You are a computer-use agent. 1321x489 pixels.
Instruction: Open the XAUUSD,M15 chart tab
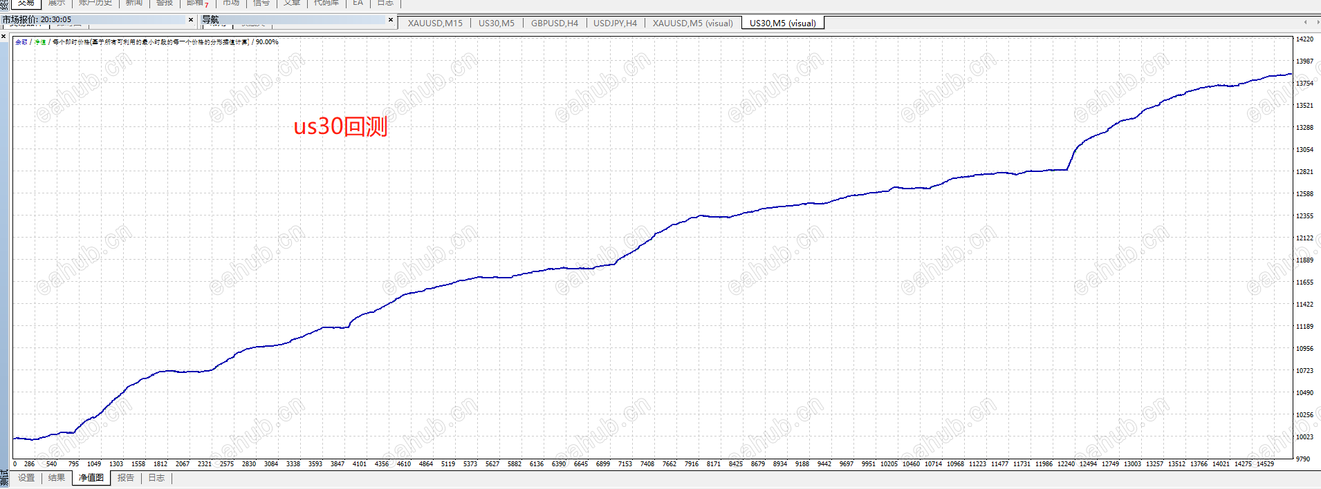435,23
